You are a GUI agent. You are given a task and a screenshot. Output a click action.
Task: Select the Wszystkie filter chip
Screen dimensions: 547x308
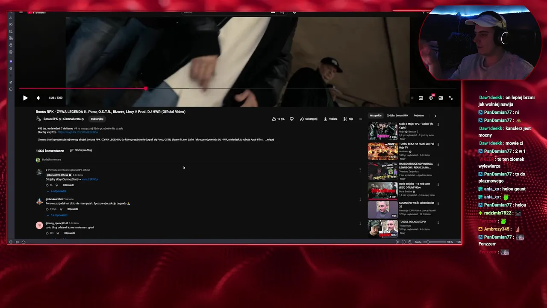pyautogui.click(x=376, y=115)
